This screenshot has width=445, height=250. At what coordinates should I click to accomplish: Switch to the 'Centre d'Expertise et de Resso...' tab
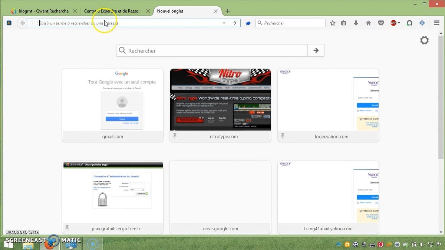click(x=113, y=11)
